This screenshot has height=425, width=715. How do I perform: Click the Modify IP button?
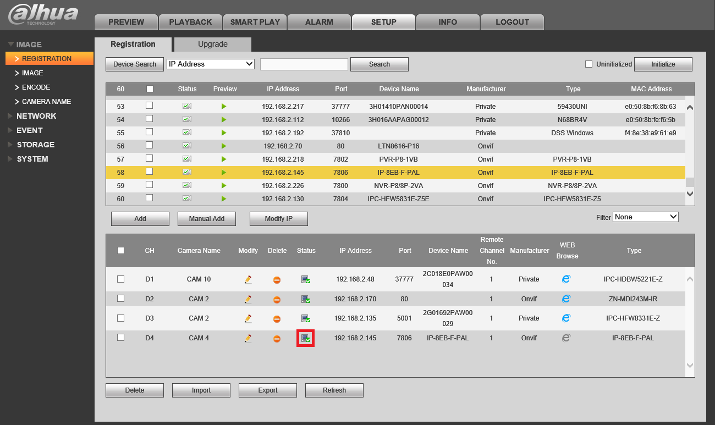pyautogui.click(x=279, y=219)
